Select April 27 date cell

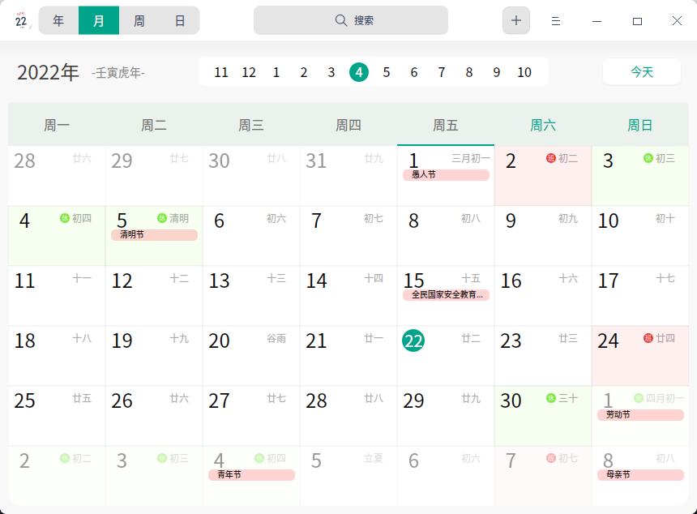[x=251, y=416]
